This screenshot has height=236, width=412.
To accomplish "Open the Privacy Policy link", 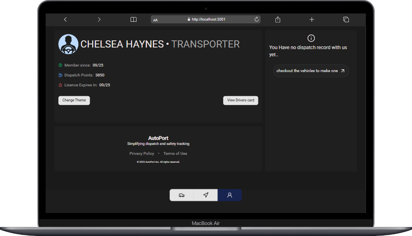I will coord(142,153).
